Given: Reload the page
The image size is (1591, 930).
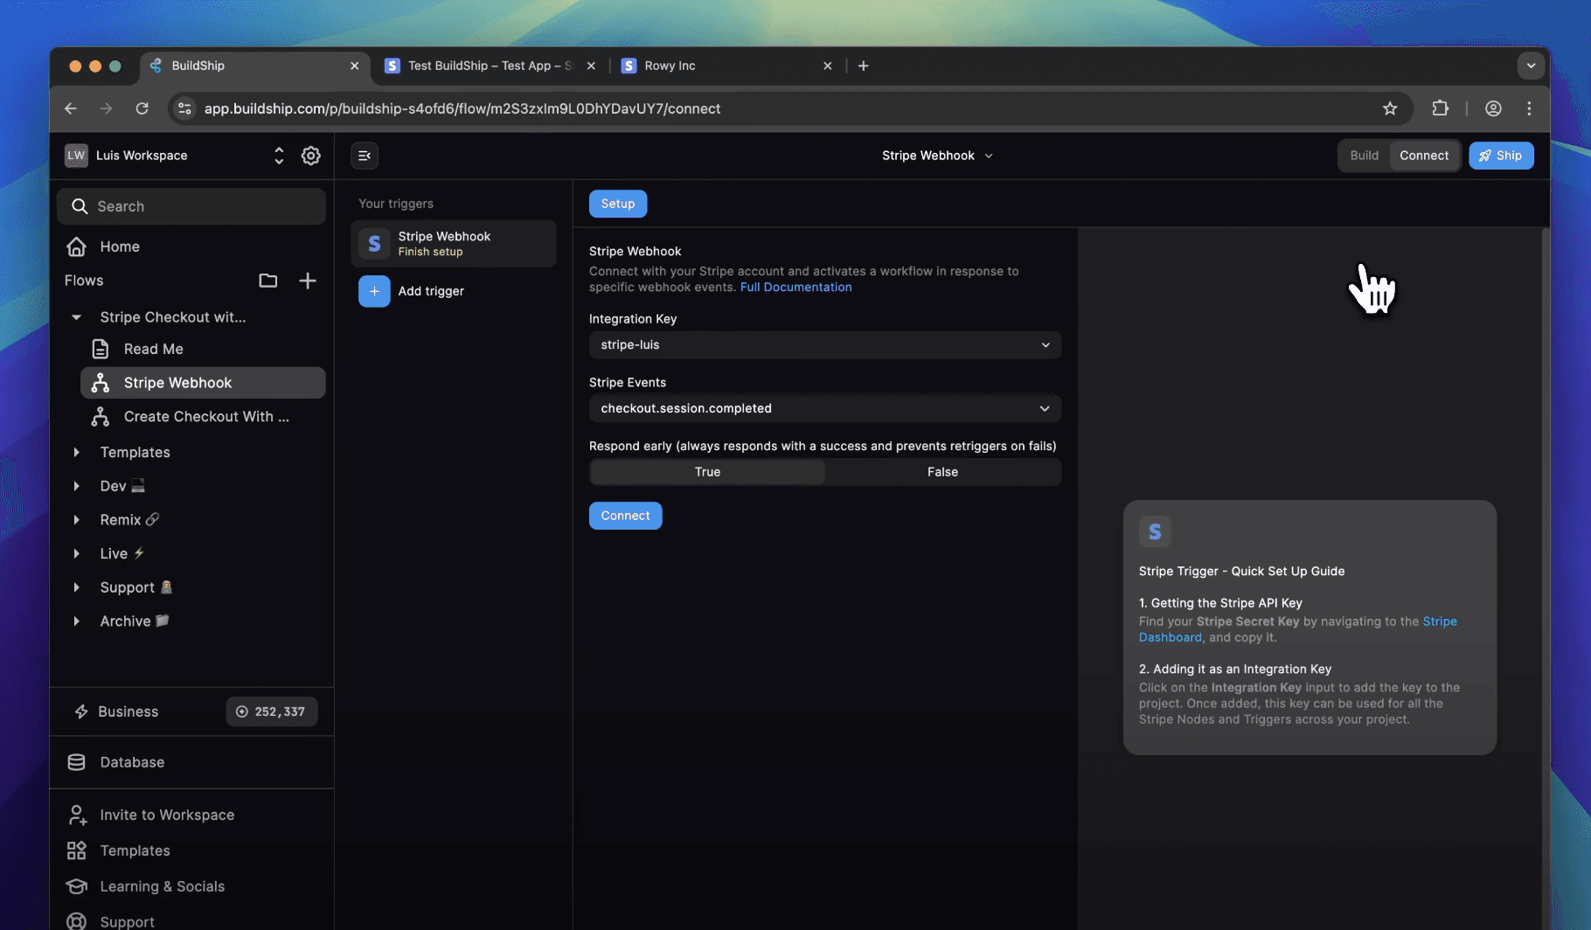Looking at the screenshot, I should point(142,108).
